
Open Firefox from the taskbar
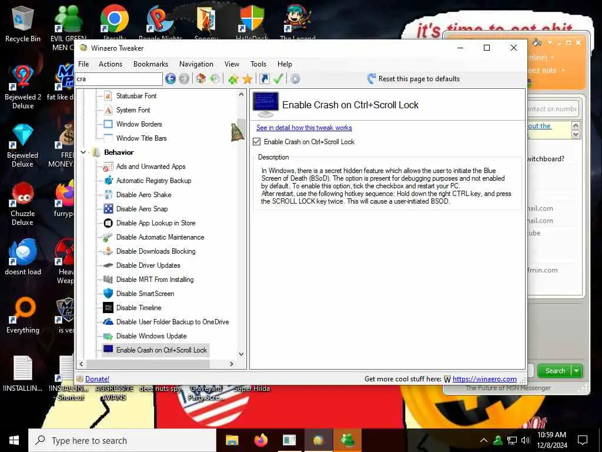[x=261, y=440]
